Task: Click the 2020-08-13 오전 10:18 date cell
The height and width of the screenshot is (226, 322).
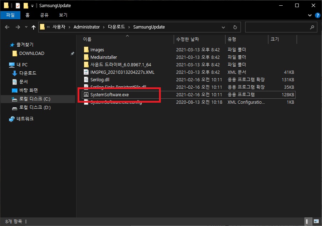Action: [x=199, y=102]
